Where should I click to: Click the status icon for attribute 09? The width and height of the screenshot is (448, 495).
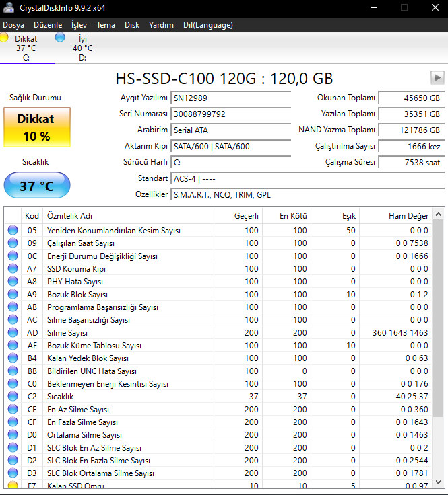click(13, 243)
